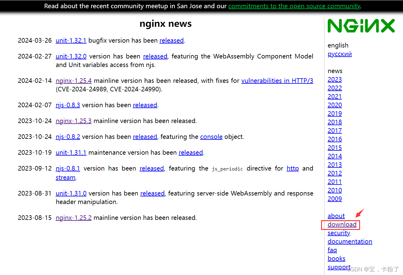The width and height of the screenshot is (403, 275).
Task: Open the unit-1.31.0 link
Action: [71, 193]
